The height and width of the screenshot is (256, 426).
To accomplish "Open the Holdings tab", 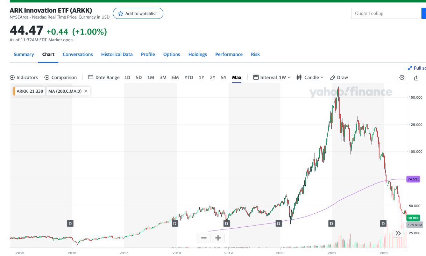I will pyautogui.click(x=198, y=55).
